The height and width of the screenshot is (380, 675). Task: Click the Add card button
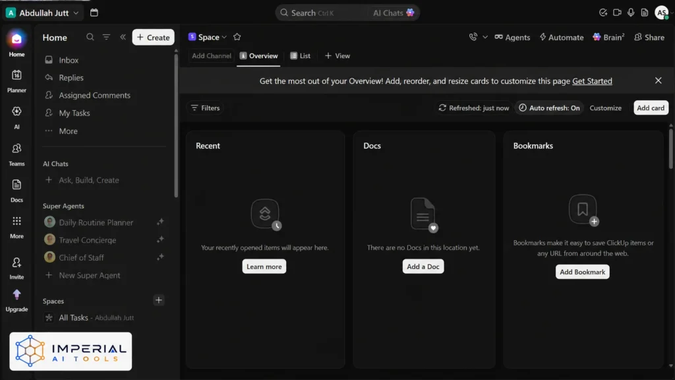[651, 108]
